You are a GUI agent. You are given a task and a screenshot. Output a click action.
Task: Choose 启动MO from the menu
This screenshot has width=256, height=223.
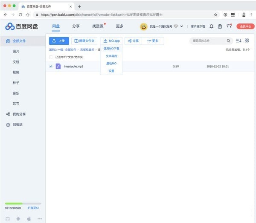pyautogui.click(x=111, y=63)
